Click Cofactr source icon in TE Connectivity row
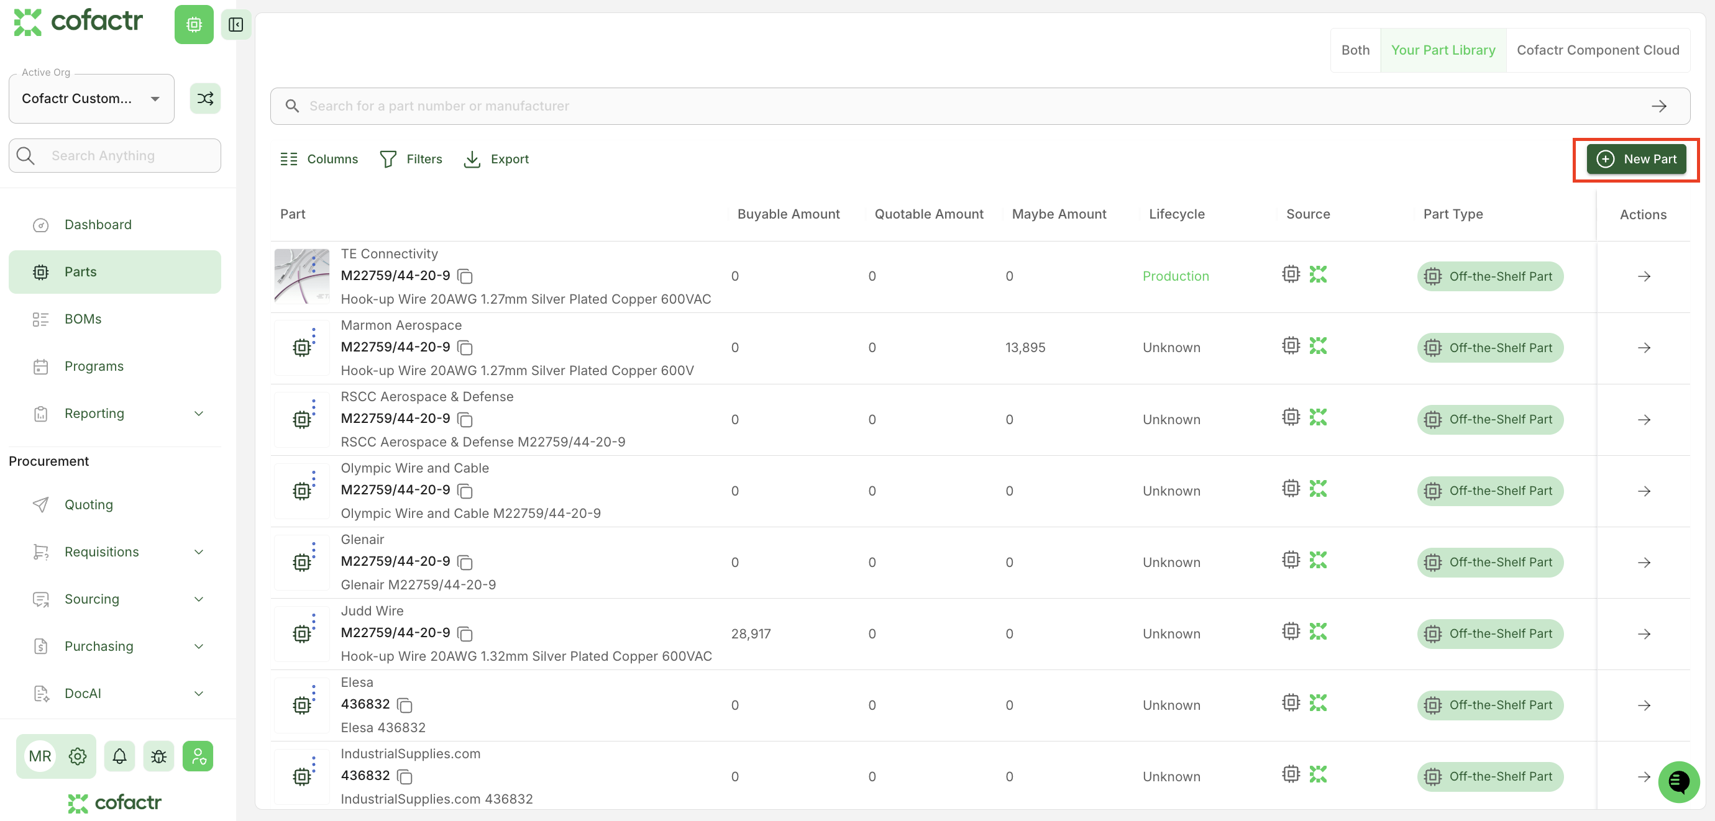The image size is (1715, 821). [1317, 274]
